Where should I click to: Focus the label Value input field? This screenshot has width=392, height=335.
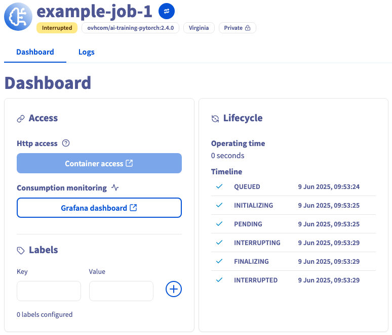pos(121,291)
